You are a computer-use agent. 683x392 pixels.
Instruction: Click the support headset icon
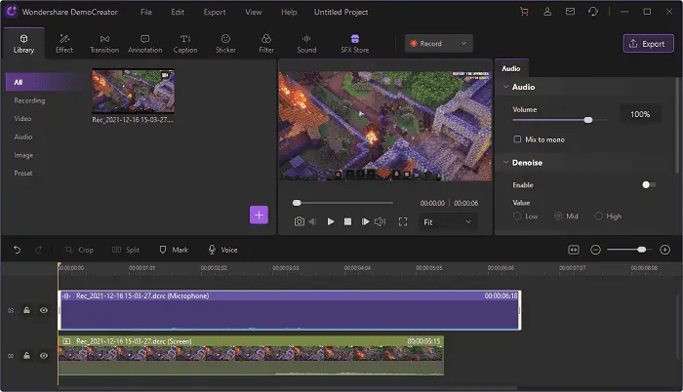593,12
